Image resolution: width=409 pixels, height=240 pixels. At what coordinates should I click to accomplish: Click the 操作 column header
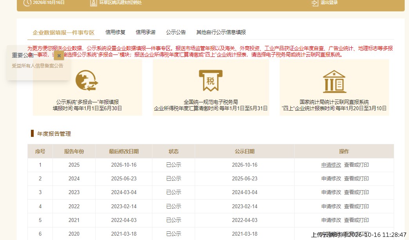[x=344, y=151]
